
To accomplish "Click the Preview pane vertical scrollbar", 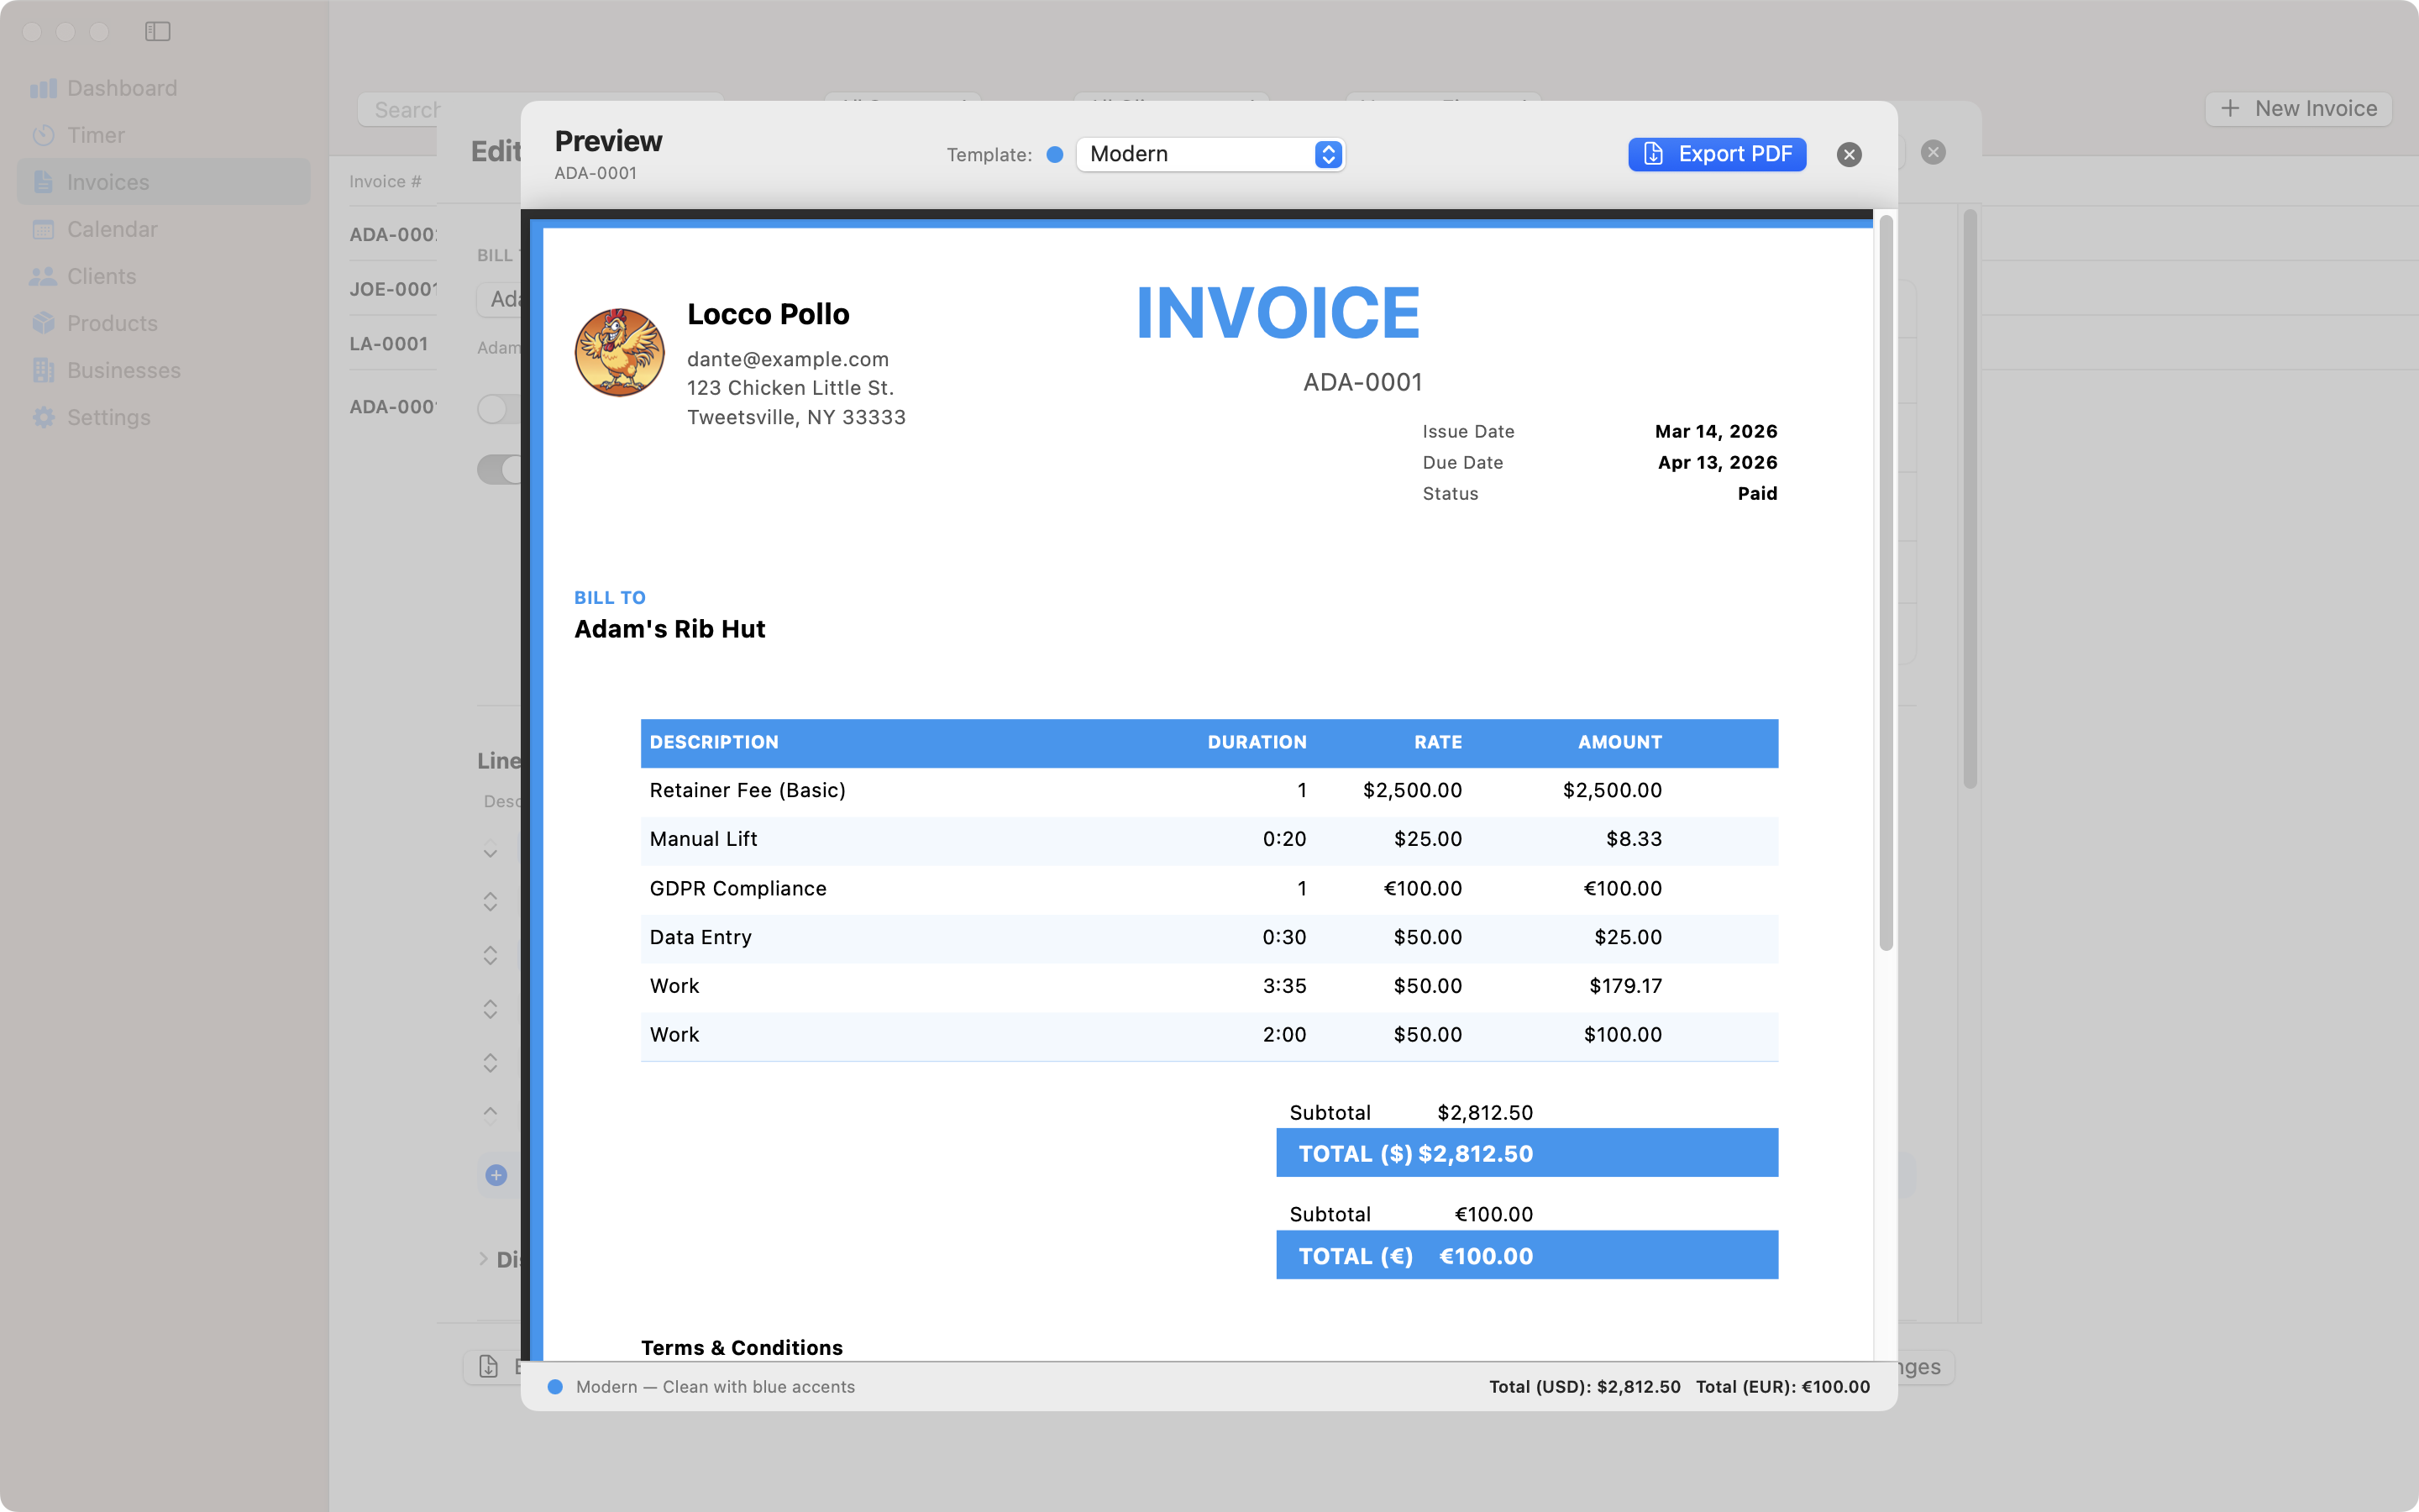I will point(1886,582).
